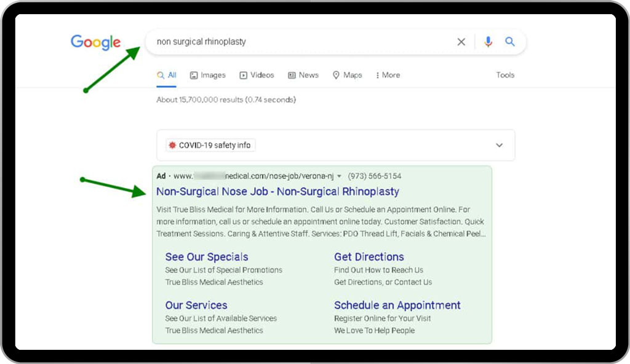Open the Non-Surgical Nose Job ad headline
This screenshot has width=630, height=364.
277,192
